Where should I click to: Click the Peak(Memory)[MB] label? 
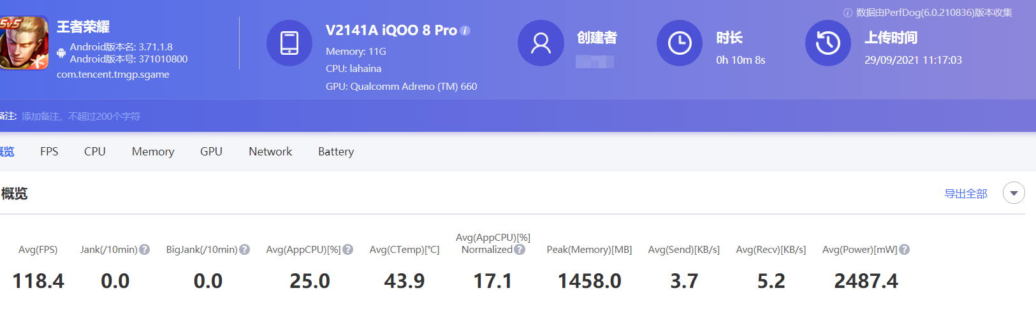point(589,250)
